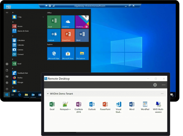Click pin icon on connection bar
183x136 pixels.
pos(46,5)
